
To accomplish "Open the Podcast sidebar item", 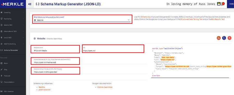I will coord(13,76).
